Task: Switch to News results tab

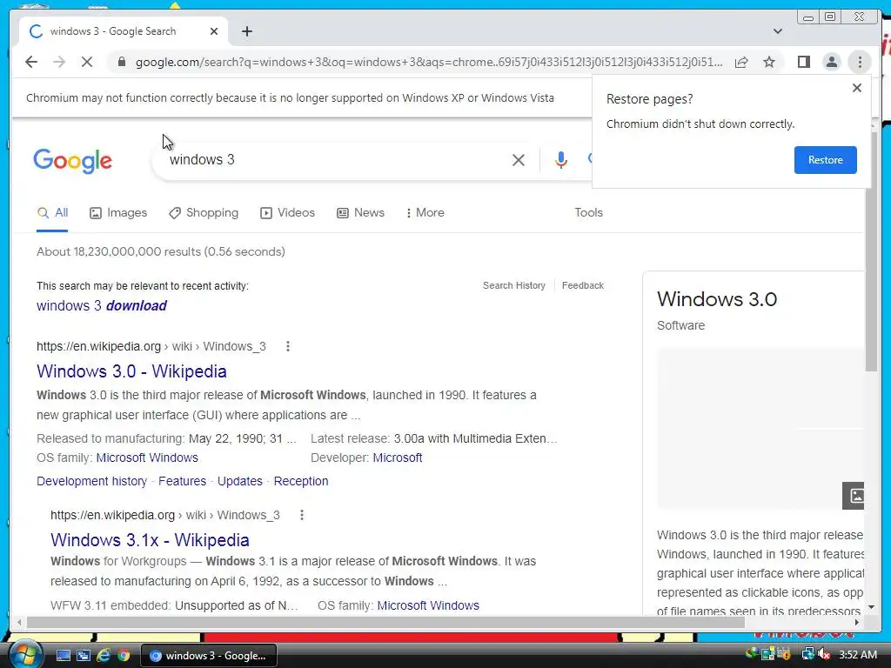Action: [x=361, y=213]
